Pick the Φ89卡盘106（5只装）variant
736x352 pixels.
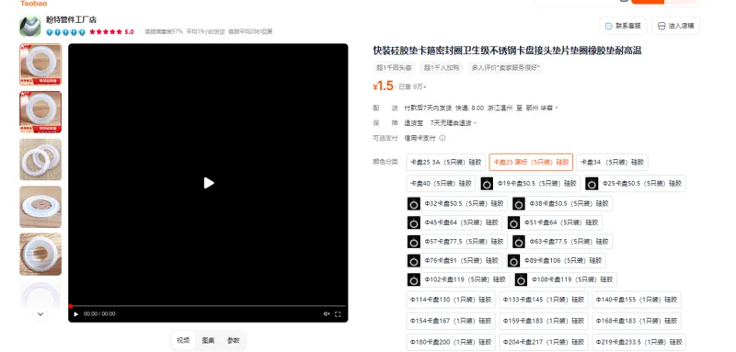click(x=556, y=261)
